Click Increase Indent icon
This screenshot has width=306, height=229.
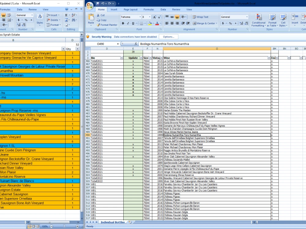[188, 24]
